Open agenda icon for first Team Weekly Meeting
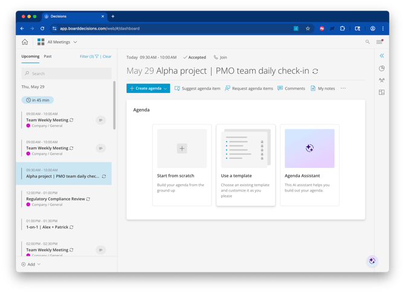This screenshot has width=405, height=293. pos(101,120)
